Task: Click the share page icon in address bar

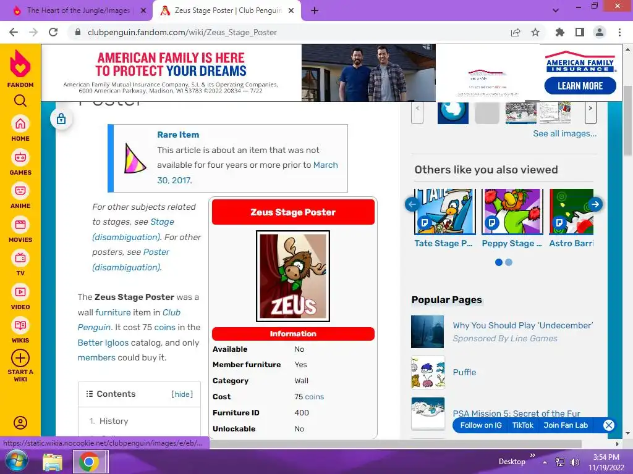Action: [516, 32]
